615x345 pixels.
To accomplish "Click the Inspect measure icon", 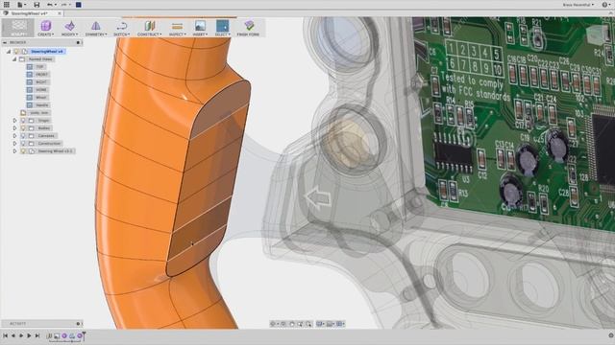I will pos(177,26).
